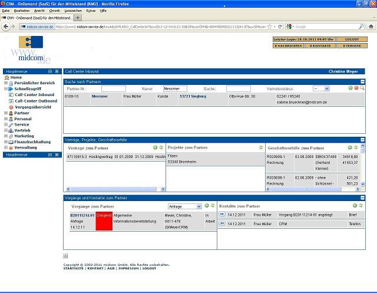377x293 pixels.
Task: Click the outgoing arrow icon of Brief contact
Action: [x=222, y=214]
